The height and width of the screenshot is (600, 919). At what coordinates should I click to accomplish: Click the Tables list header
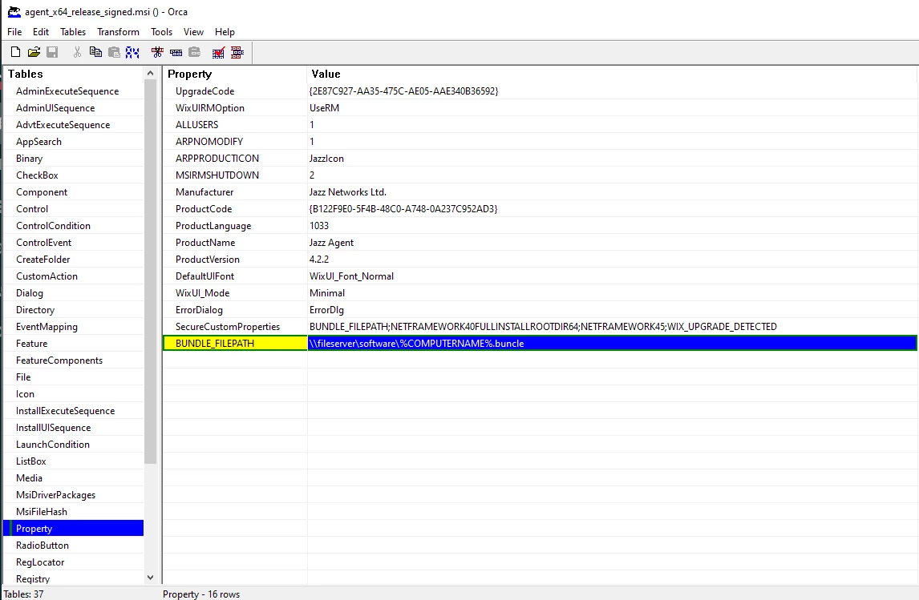pyautogui.click(x=73, y=74)
